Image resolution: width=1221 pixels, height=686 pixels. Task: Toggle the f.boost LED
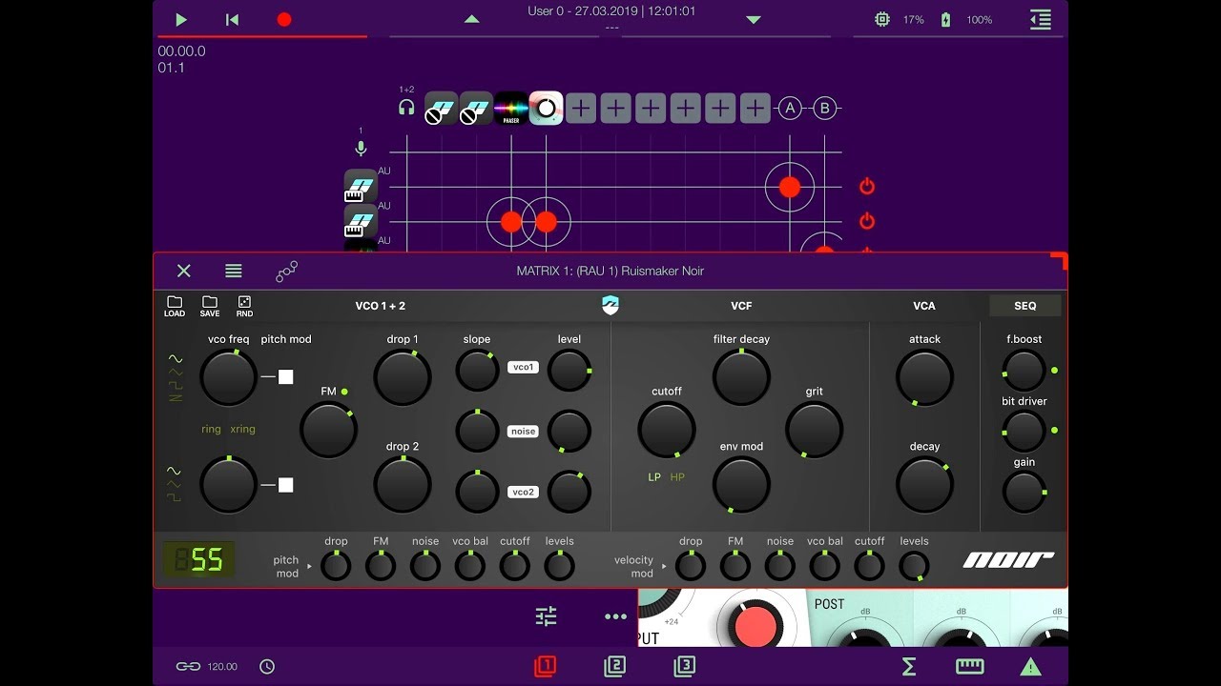[1054, 370]
